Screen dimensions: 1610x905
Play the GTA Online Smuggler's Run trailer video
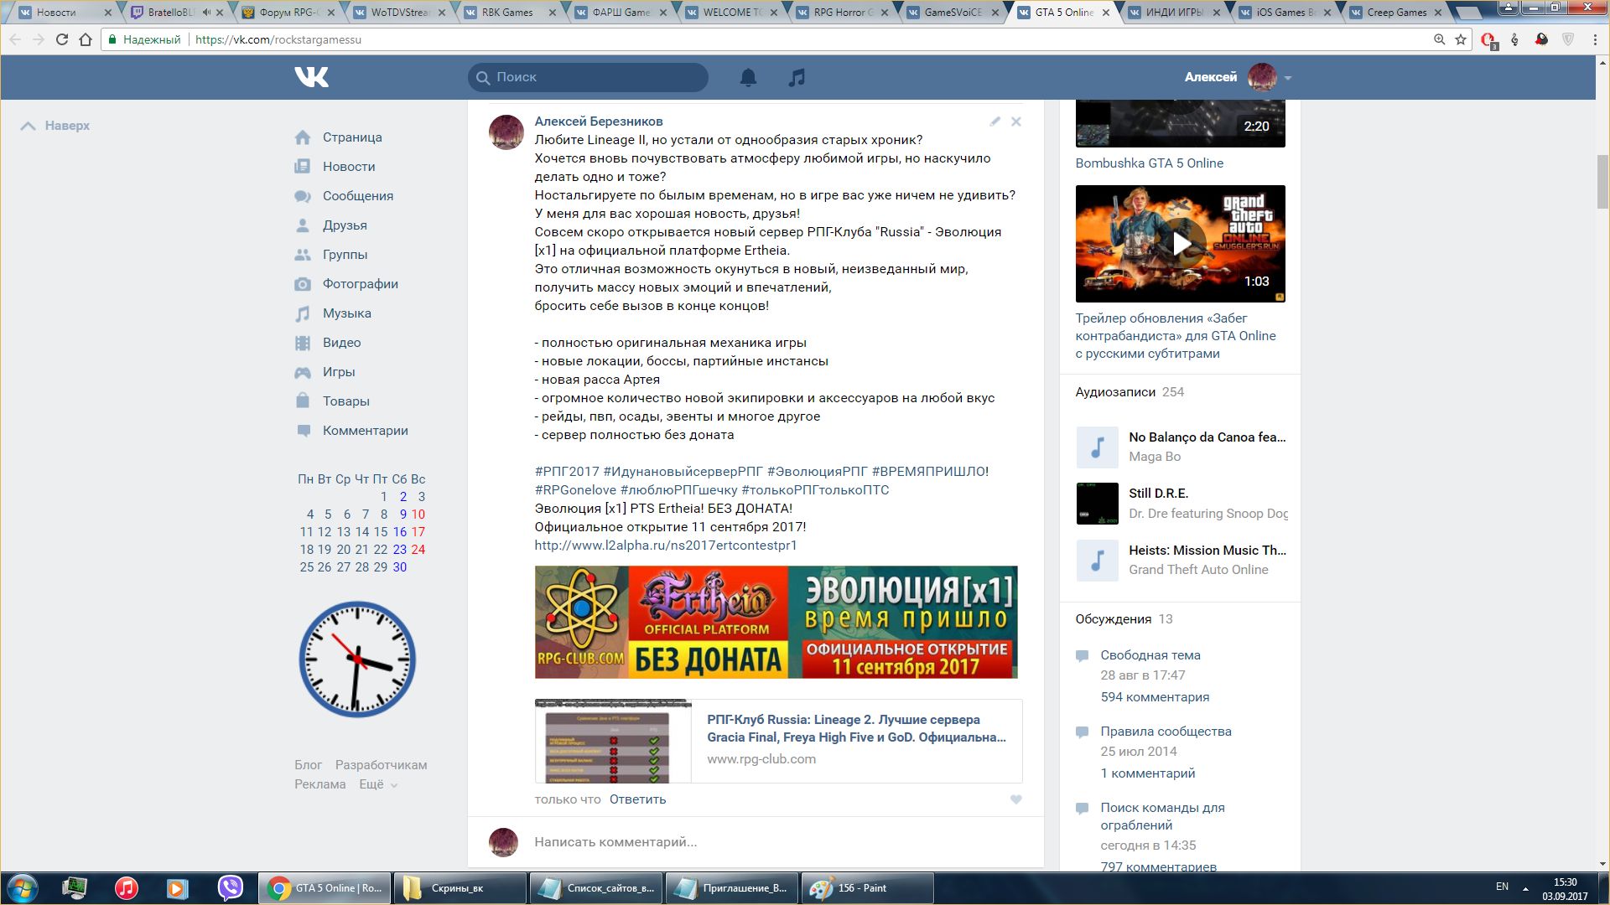tap(1181, 244)
